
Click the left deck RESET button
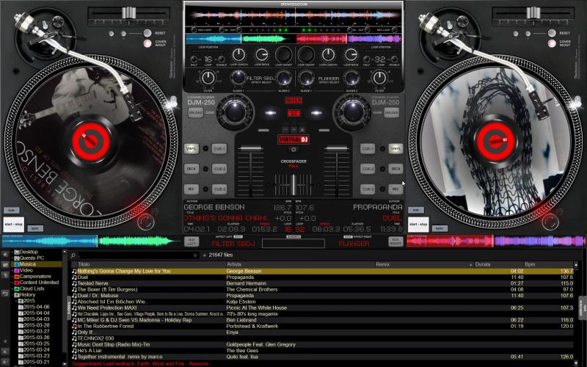click(147, 33)
